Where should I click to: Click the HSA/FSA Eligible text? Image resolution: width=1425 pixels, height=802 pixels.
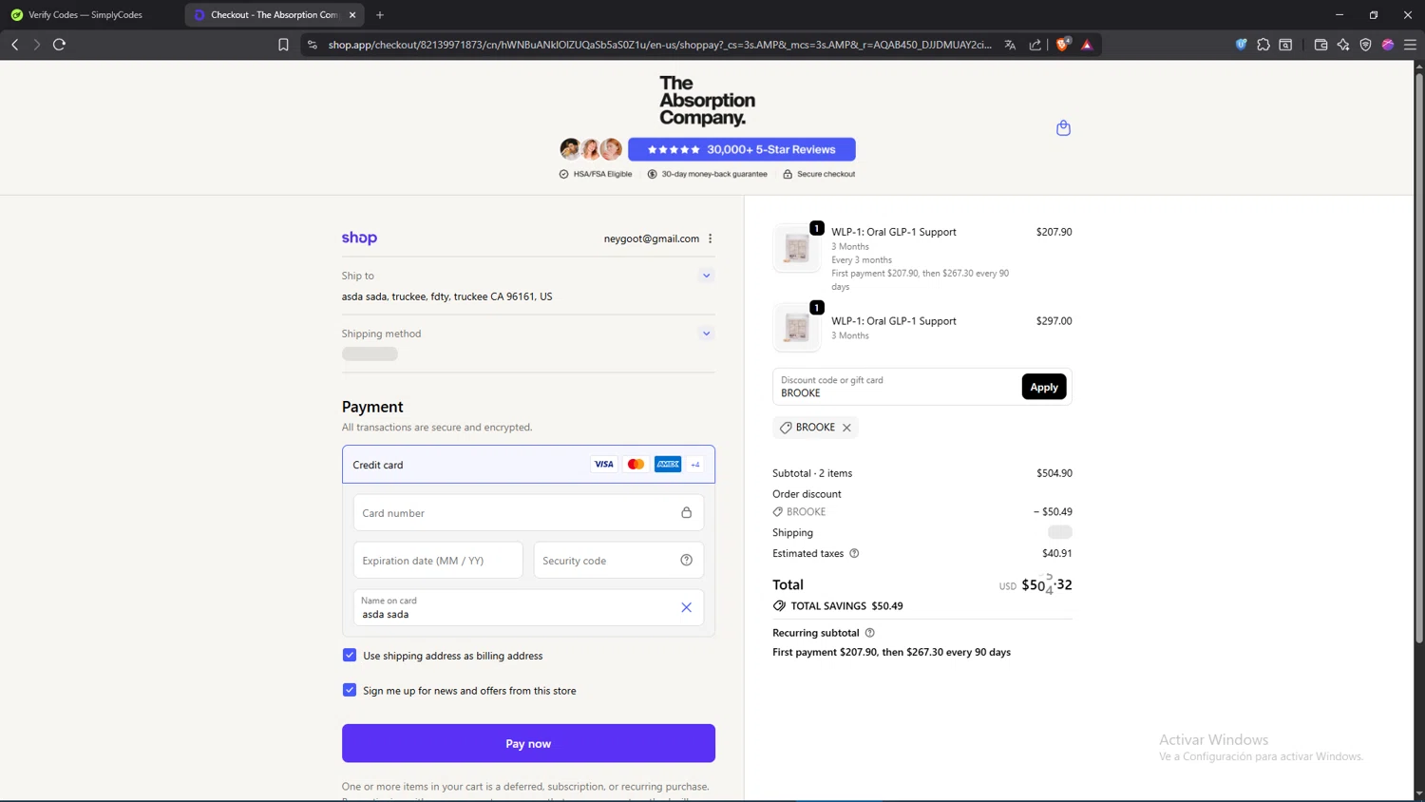[x=602, y=174]
